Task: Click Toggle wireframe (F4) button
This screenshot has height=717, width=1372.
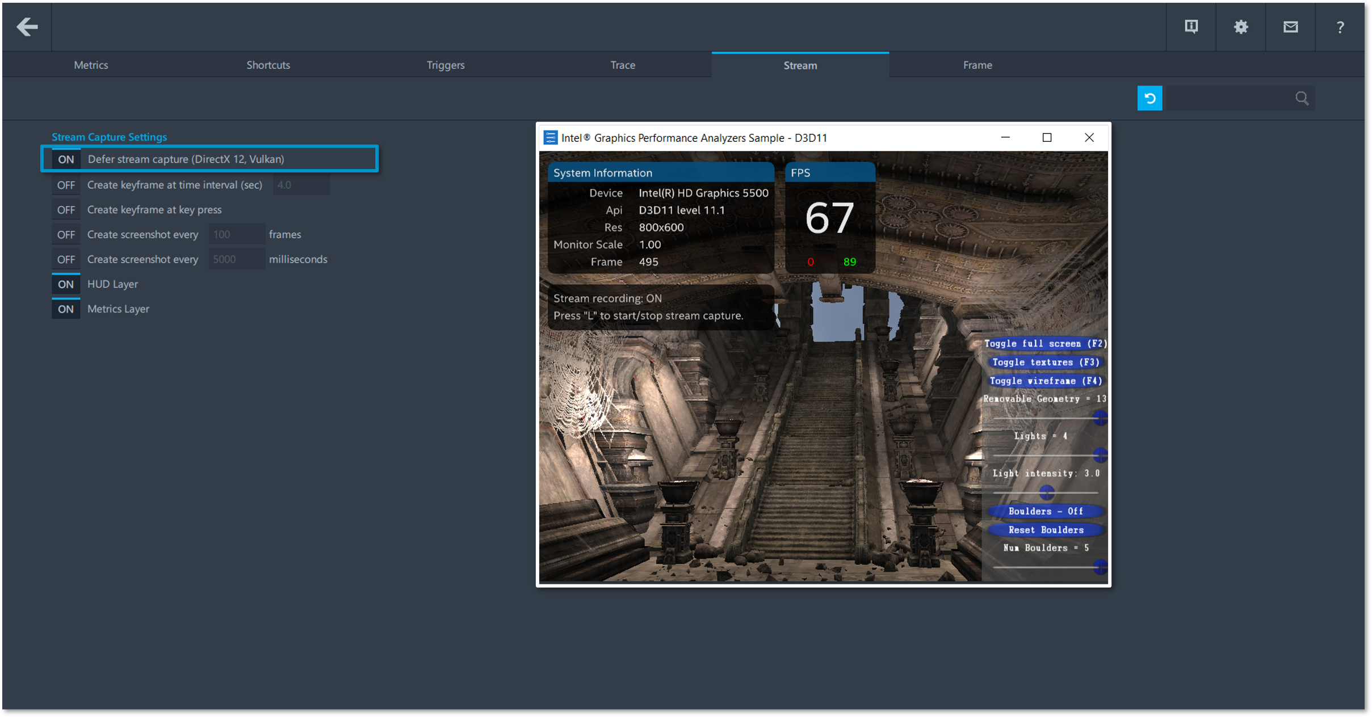Action: (x=1046, y=381)
